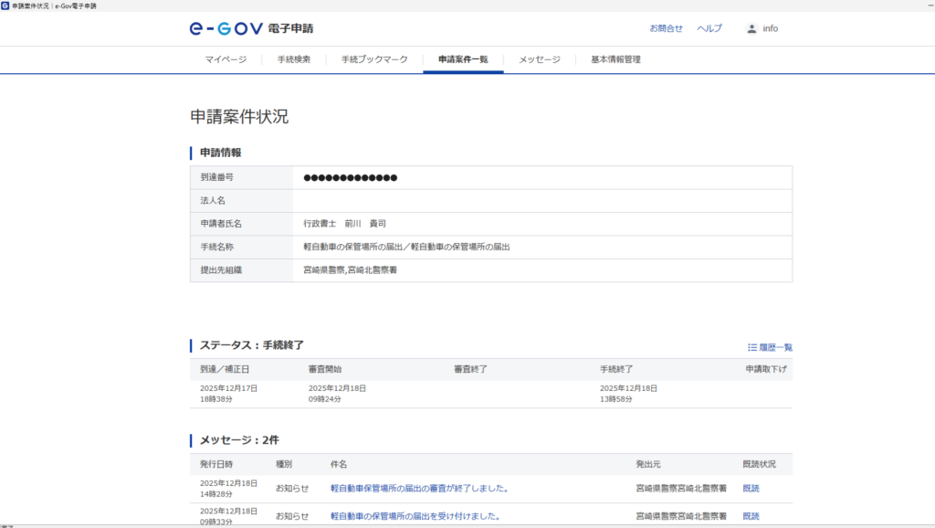Open message 軽自動車の保管場所の届出を受け付けました
Image resolution: width=935 pixels, height=528 pixels.
coord(415,516)
